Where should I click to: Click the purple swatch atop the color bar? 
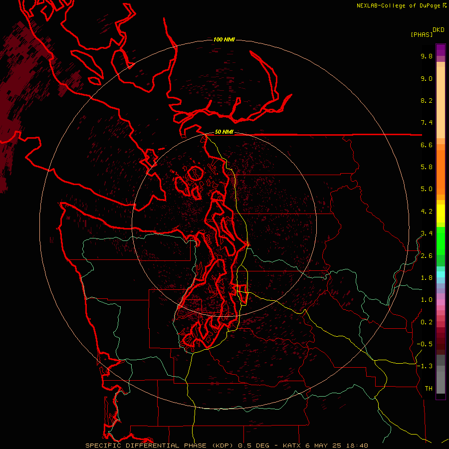point(441,50)
